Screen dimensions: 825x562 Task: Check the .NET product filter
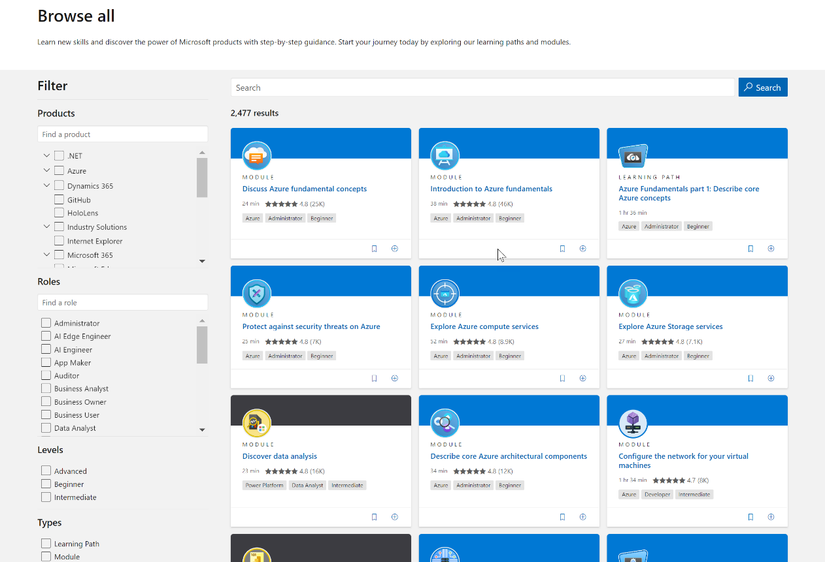tap(59, 156)
